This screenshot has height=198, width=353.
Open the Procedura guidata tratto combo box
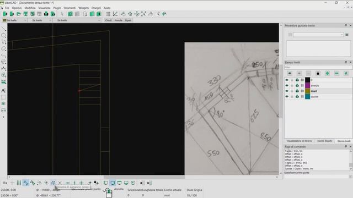tap(318, 35)
